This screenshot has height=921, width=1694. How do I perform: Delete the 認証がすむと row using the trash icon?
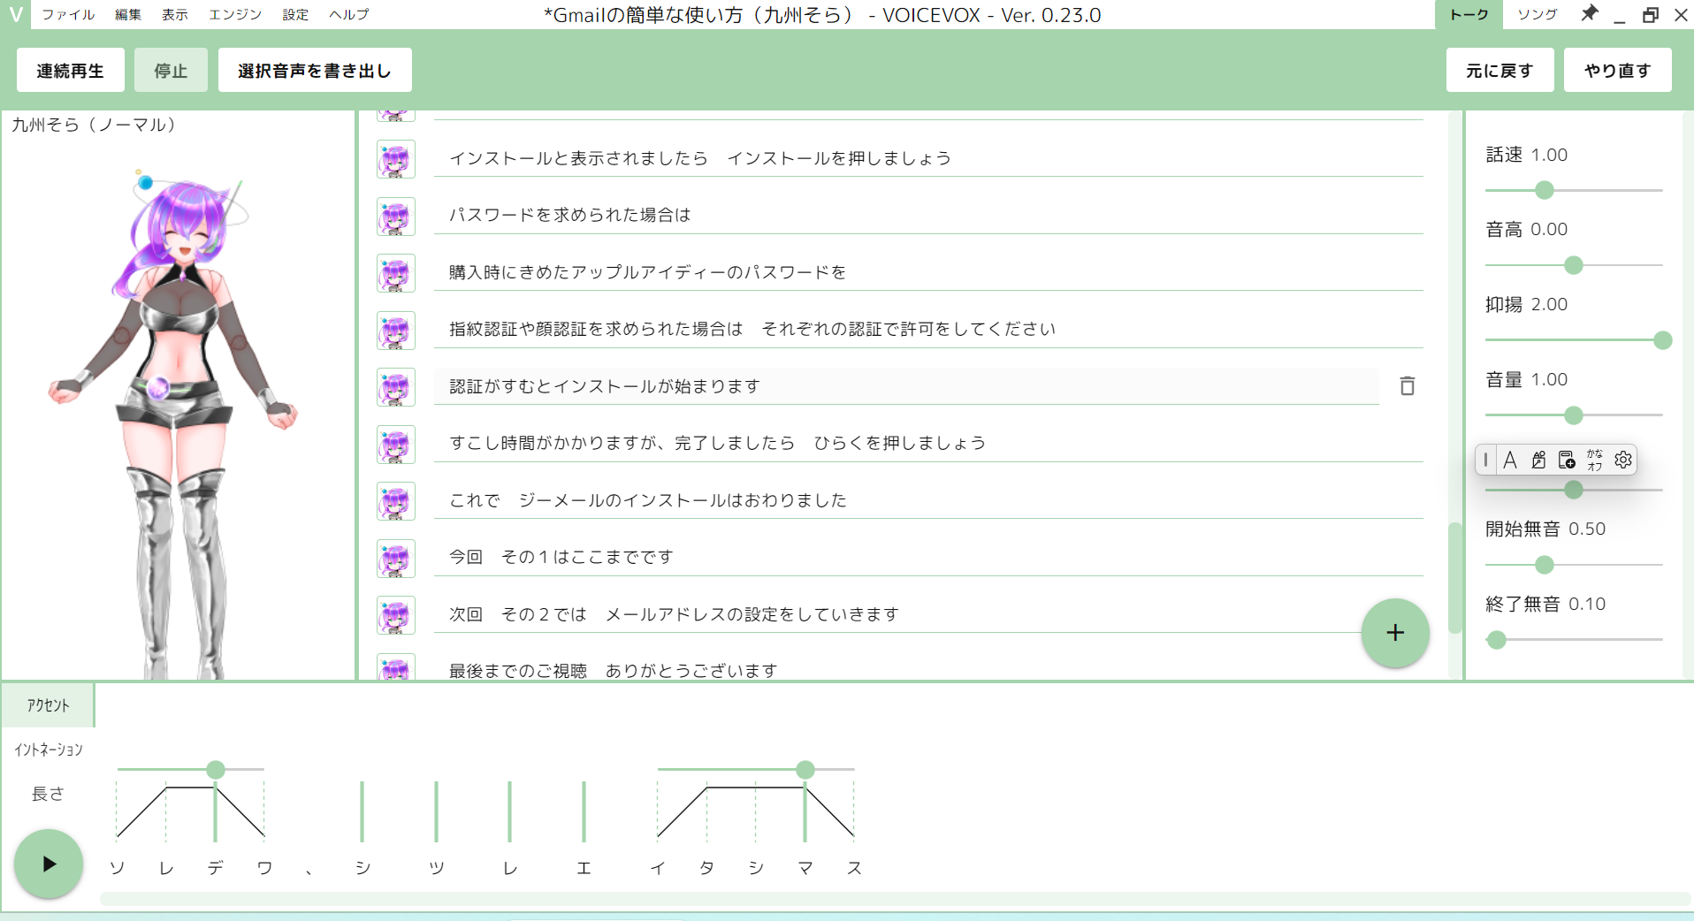click(x=1408, y=386)
